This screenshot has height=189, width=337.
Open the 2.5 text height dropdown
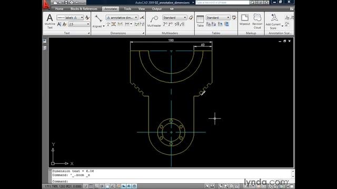click(x=88, y=24)
